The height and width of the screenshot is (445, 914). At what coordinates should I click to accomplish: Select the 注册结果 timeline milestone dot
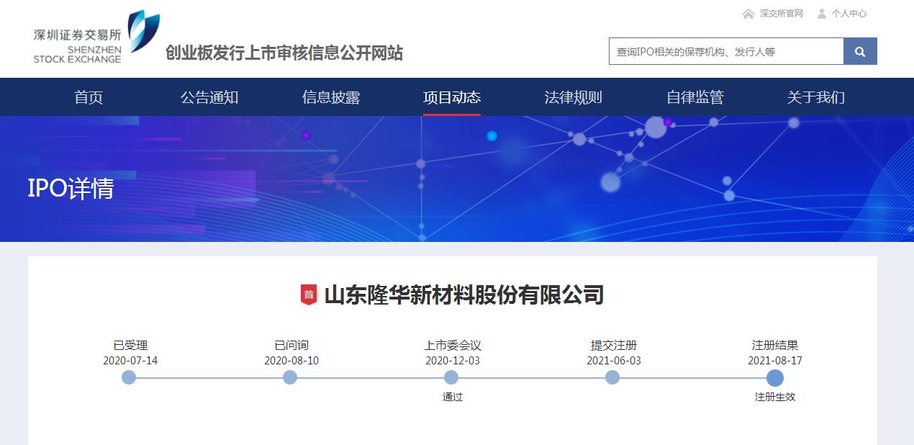pyautogui.click(x=775, y=376)
